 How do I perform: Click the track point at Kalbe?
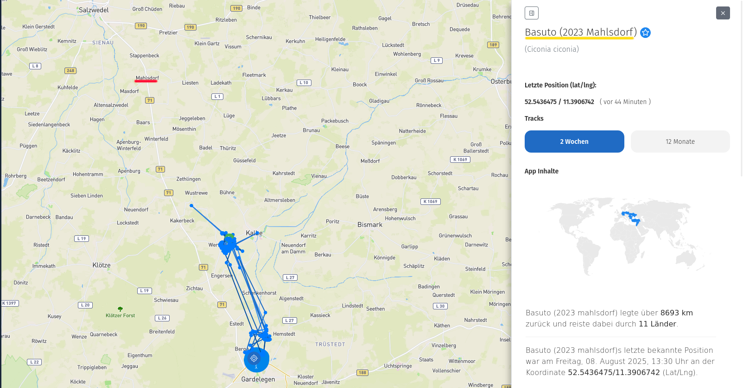257,233
